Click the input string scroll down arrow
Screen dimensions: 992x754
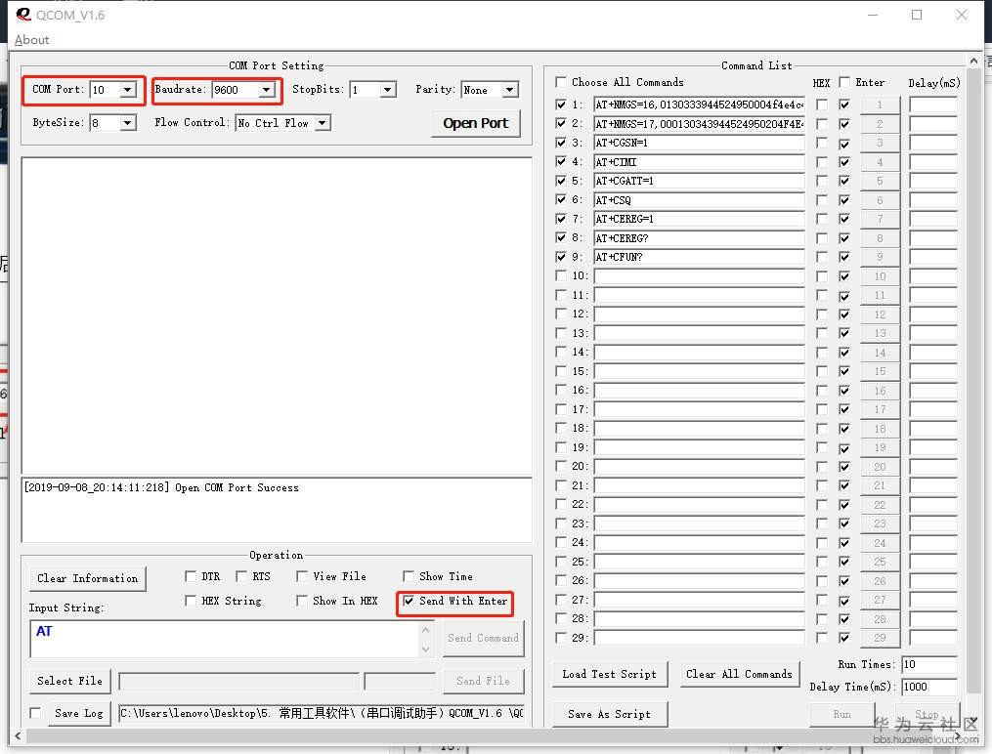pos(426,649)
